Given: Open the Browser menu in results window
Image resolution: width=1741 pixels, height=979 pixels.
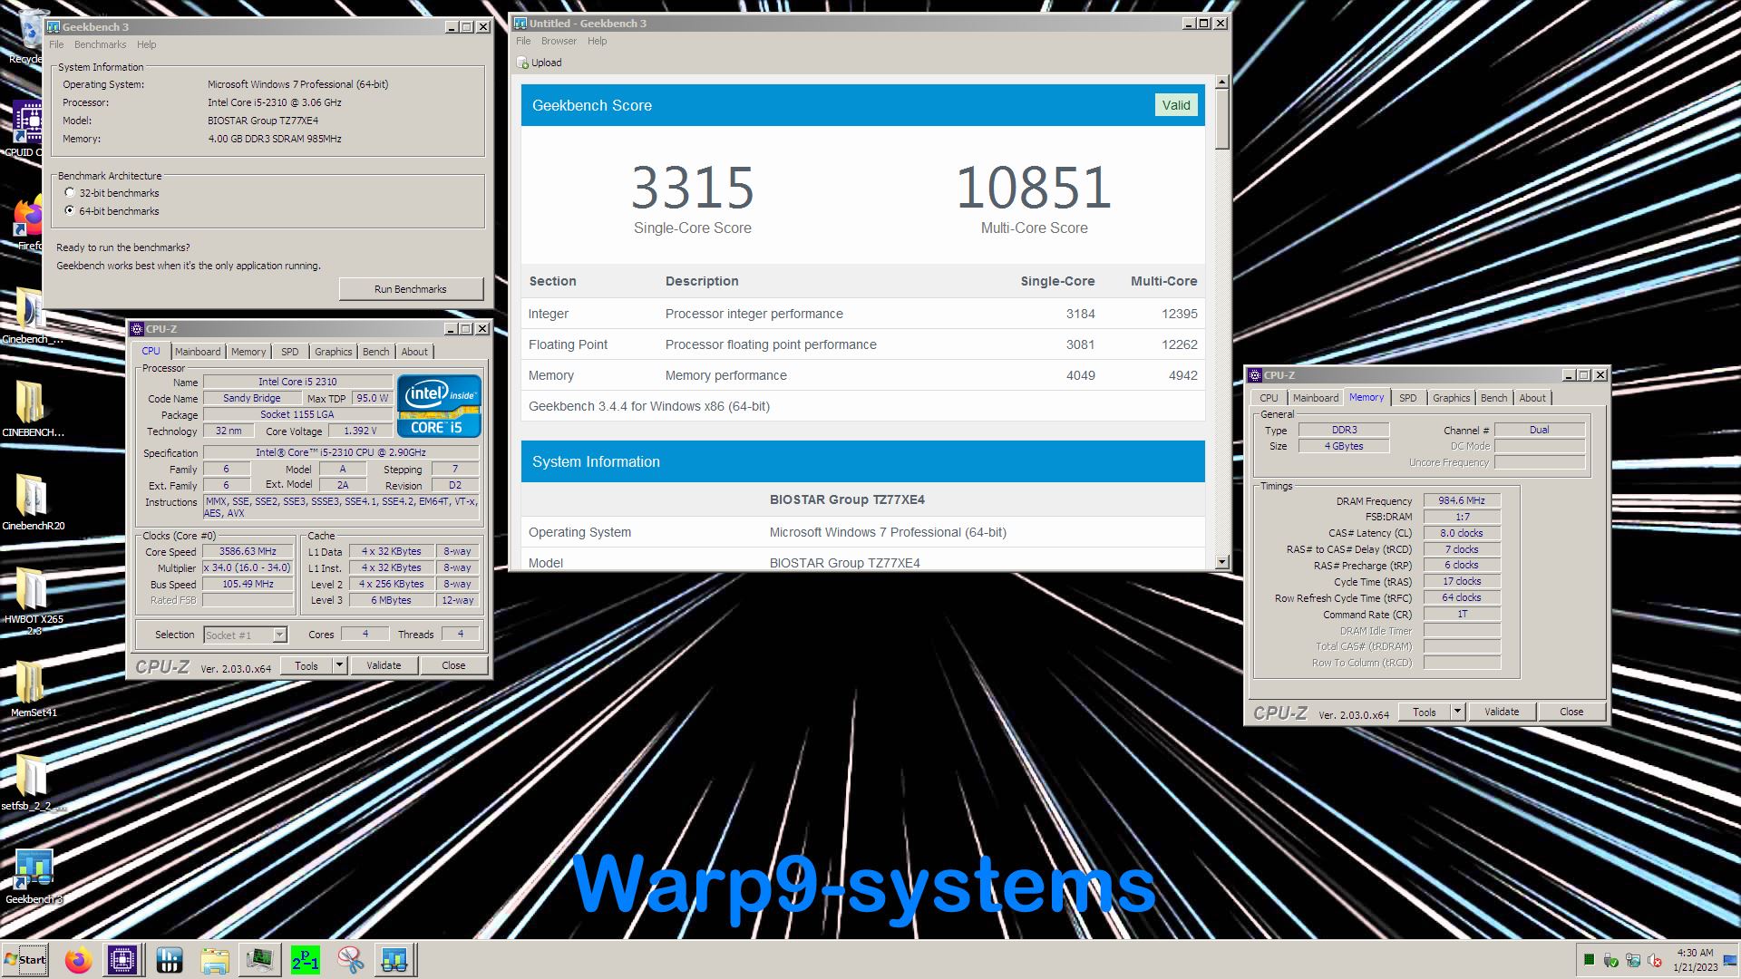Looking at the screenshot, I should click(559, 41).
